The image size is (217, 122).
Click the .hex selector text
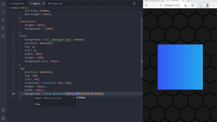(x=22, y=36)
